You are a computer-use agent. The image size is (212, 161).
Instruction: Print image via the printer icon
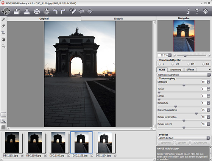click(37, 11)
